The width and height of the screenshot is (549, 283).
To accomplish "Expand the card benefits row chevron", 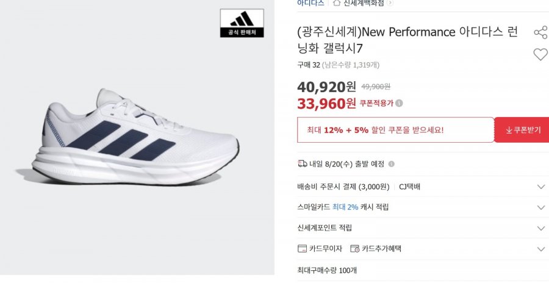I will click(541, 249).
